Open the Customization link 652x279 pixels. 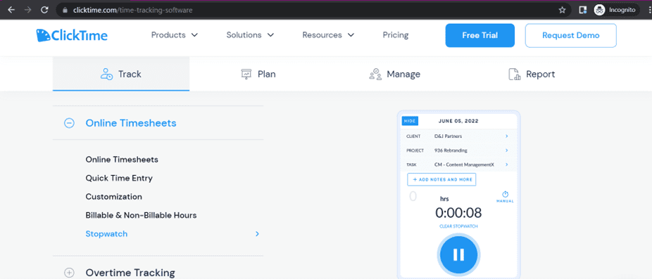coord(113,197)
